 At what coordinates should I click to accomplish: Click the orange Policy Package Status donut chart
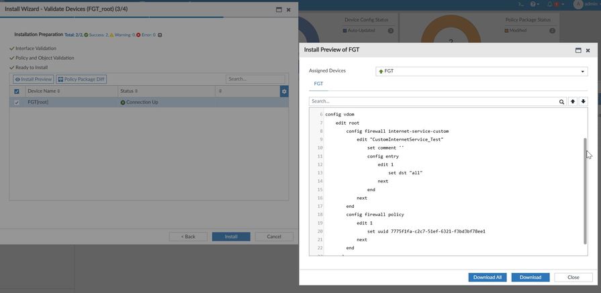click(x=451, y=29)
